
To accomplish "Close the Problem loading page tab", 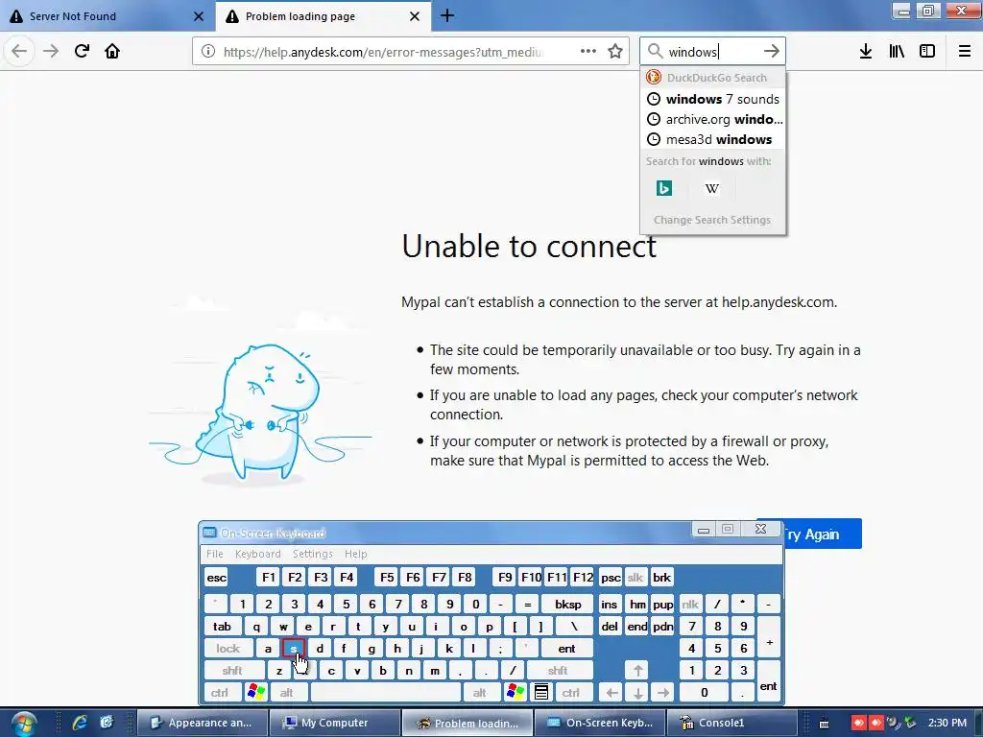I will tap(415, 16).
